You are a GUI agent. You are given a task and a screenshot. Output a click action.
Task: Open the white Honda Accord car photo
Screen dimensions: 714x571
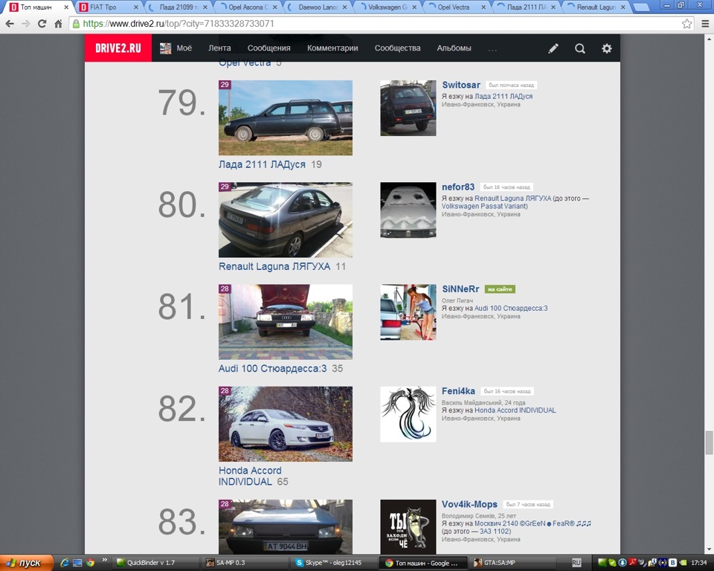tap(286, 424)
